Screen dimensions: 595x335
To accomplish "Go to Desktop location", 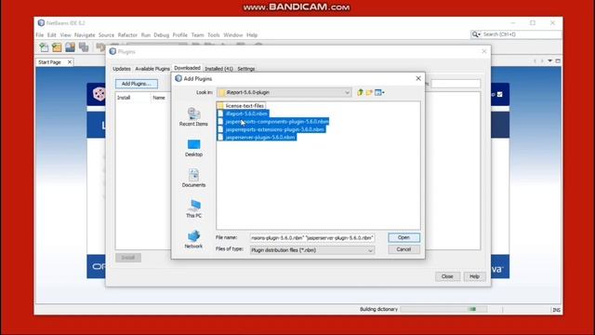I will point(193,148).
